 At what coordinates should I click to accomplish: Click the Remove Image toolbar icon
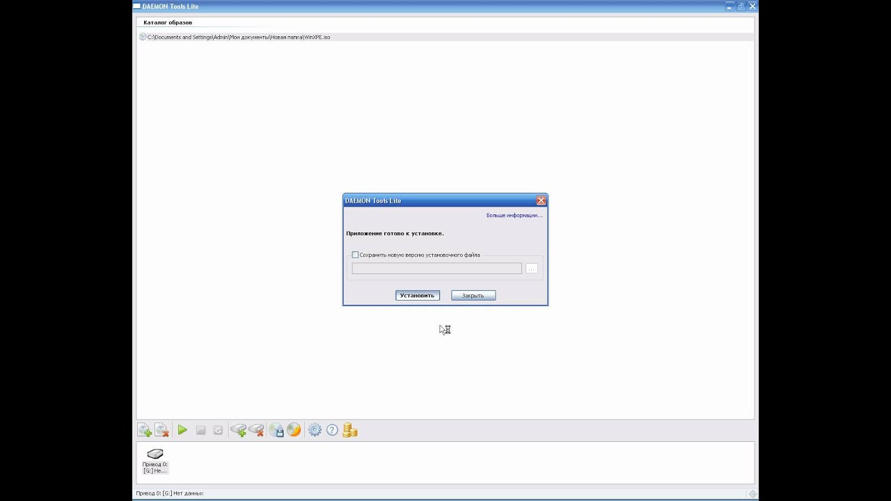tap(161, 430)
